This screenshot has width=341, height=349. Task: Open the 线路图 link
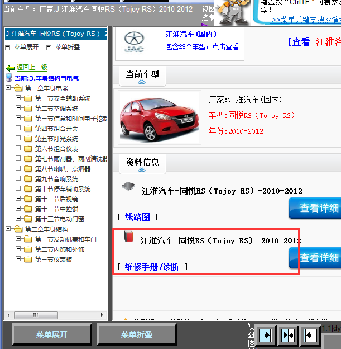pyautogui.click(x=137, y=217)
